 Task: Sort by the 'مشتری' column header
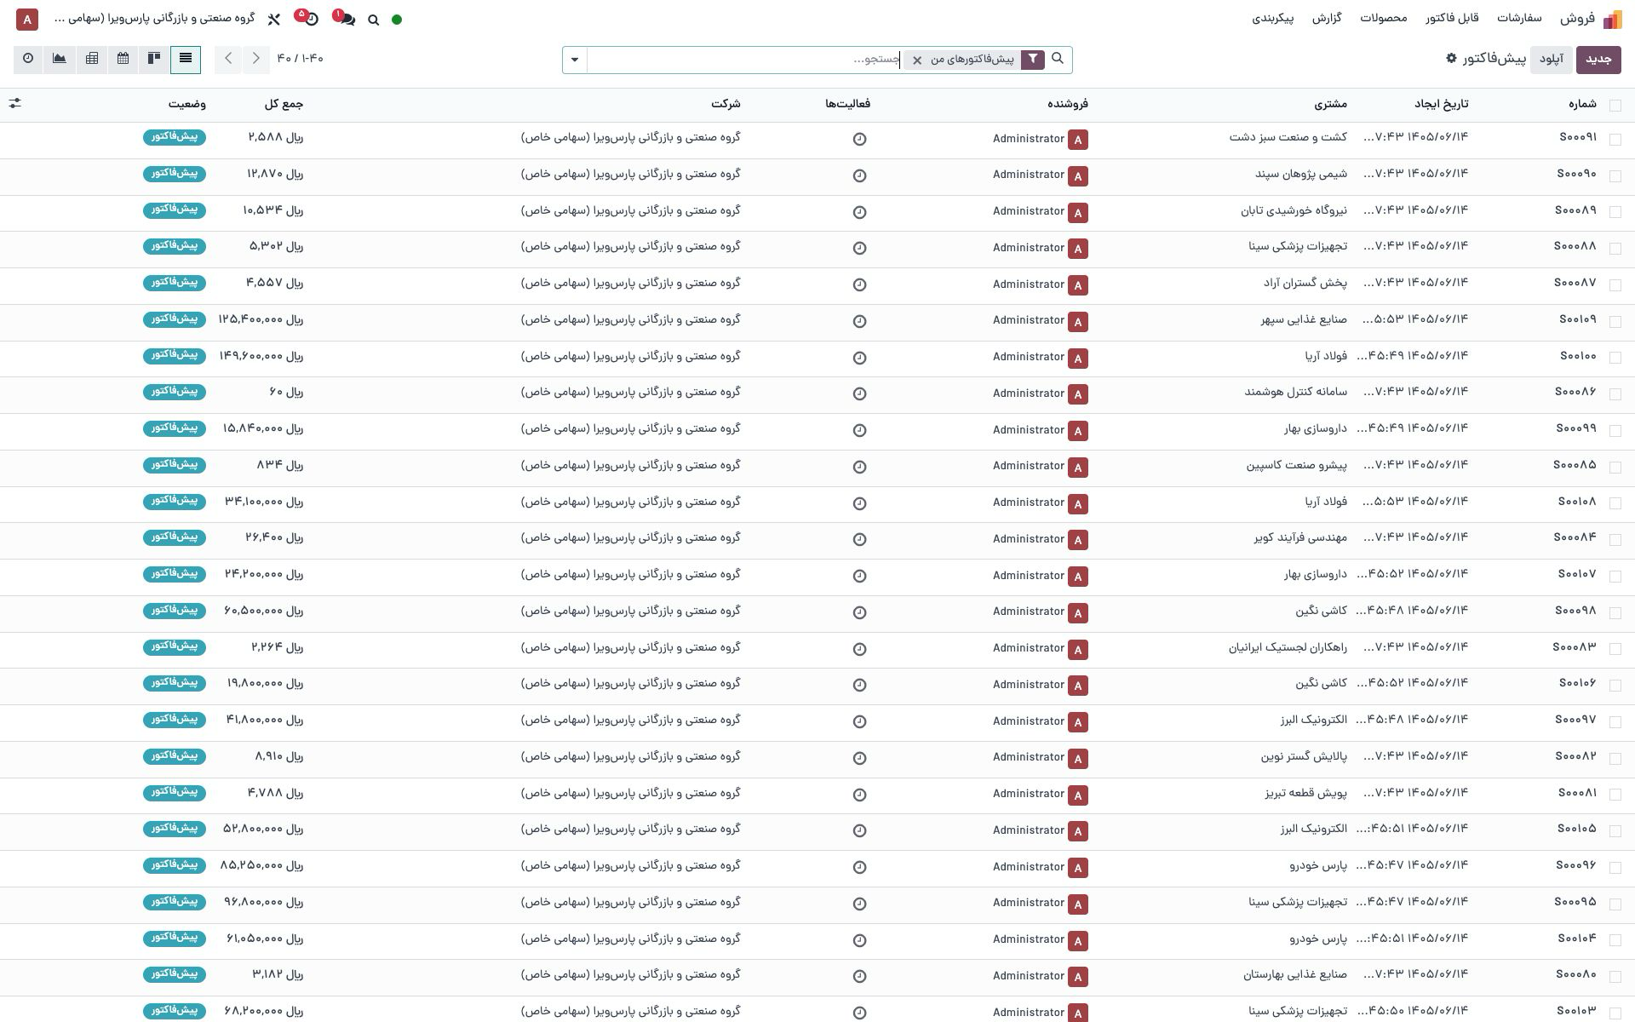point(1330,104)
